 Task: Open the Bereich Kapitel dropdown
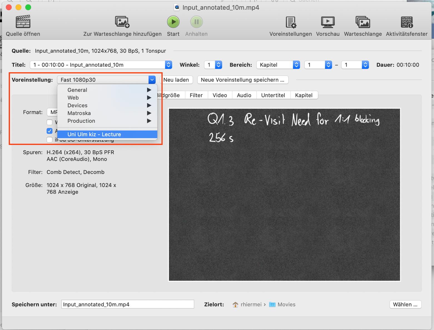[278, 65]
